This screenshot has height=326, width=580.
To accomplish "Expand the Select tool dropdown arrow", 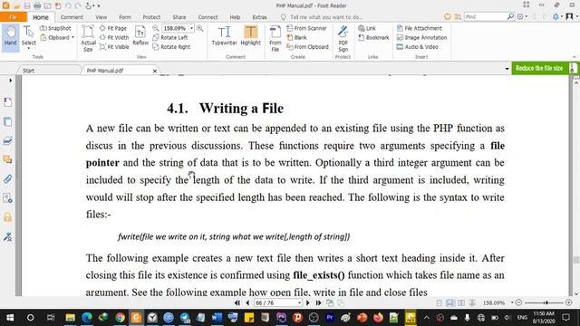I will tap(28, 48).
